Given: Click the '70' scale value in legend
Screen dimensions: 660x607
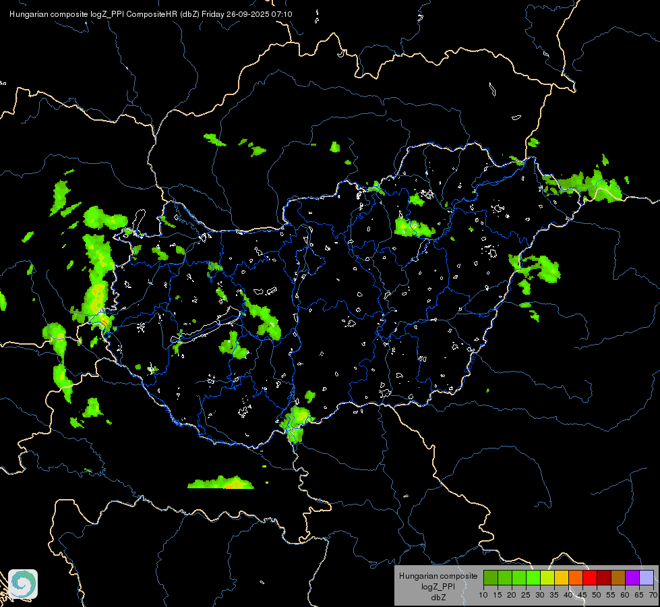Looking at the screenshot, I should click(x=653, y=596).
